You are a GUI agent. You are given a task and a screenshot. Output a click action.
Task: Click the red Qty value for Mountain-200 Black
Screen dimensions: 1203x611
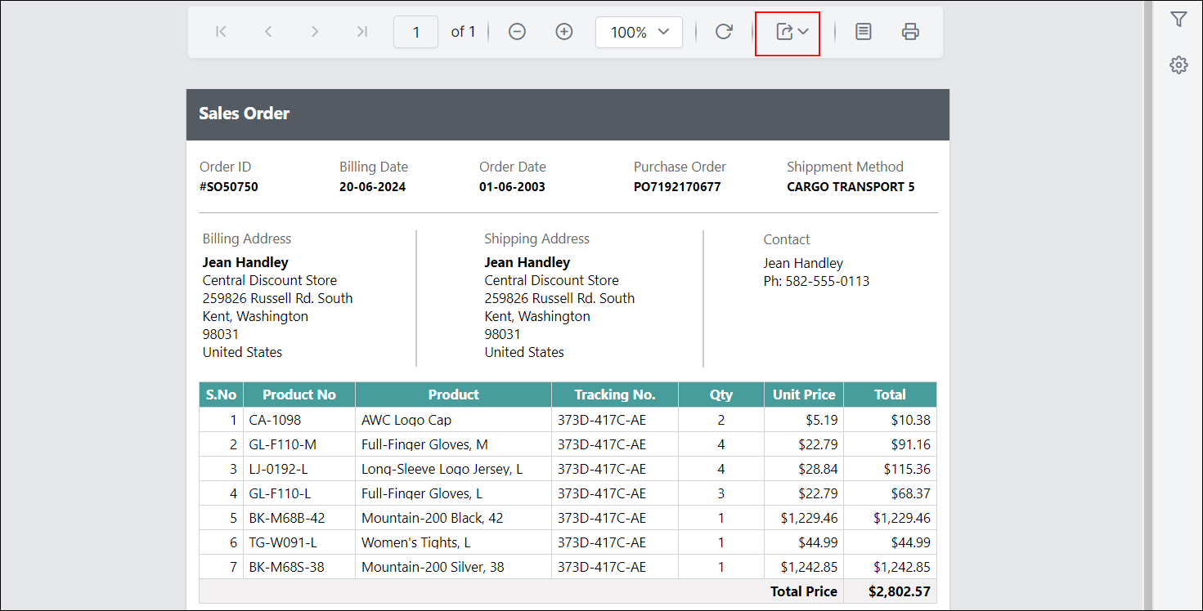pyautogui.click(x=720, y=517)
